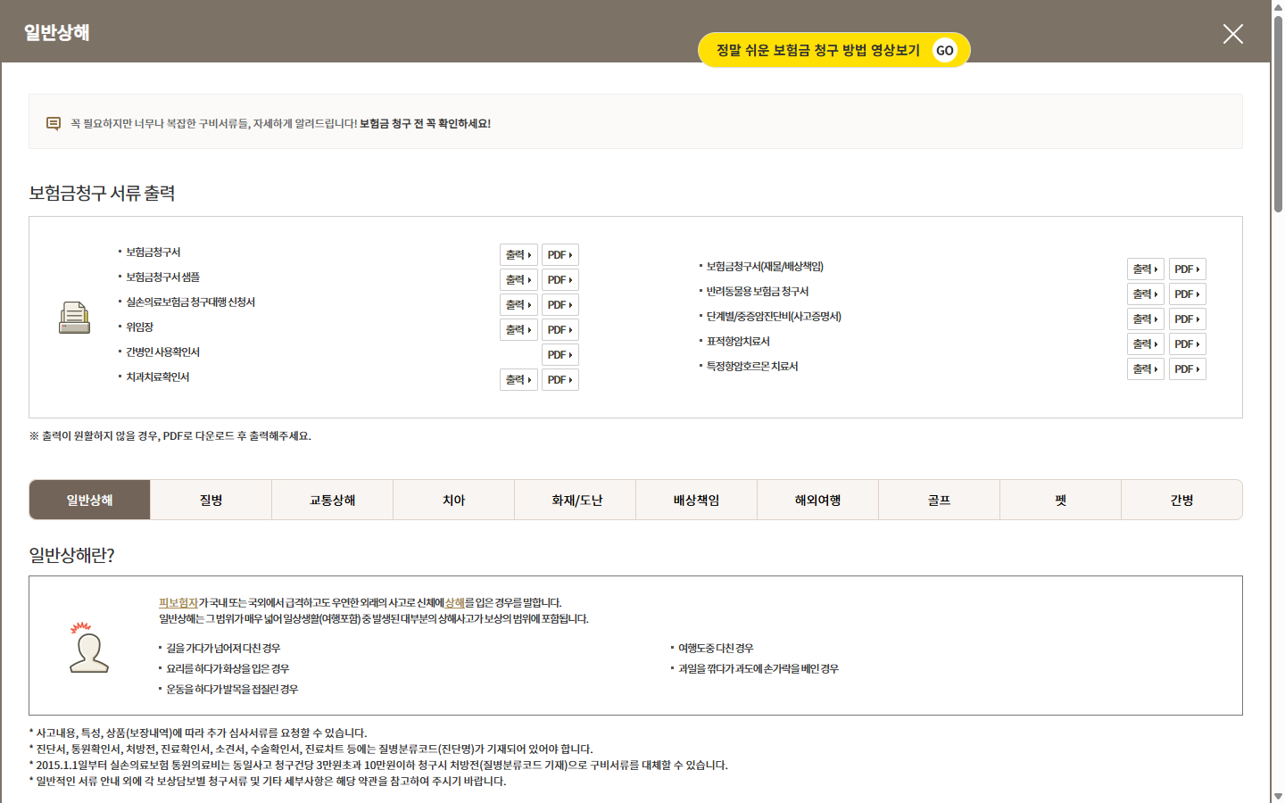Print 단계별/중증암진단비(사고증명서) via 출력
The image size is (1285, 803).
click(x=1146, y=319)
